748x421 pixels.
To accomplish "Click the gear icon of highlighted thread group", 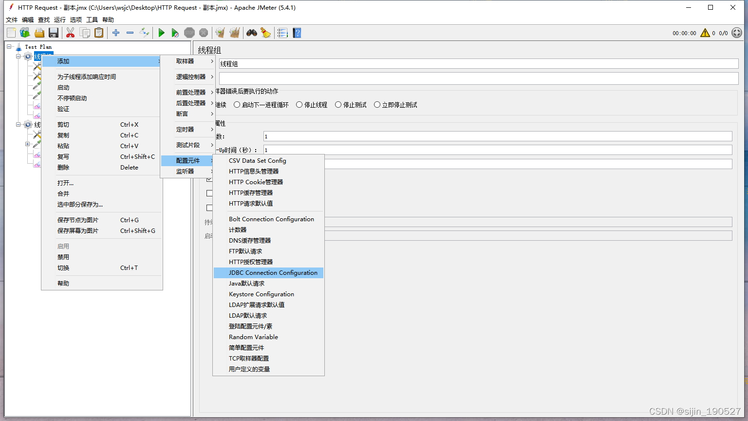I will click(28, 56).
